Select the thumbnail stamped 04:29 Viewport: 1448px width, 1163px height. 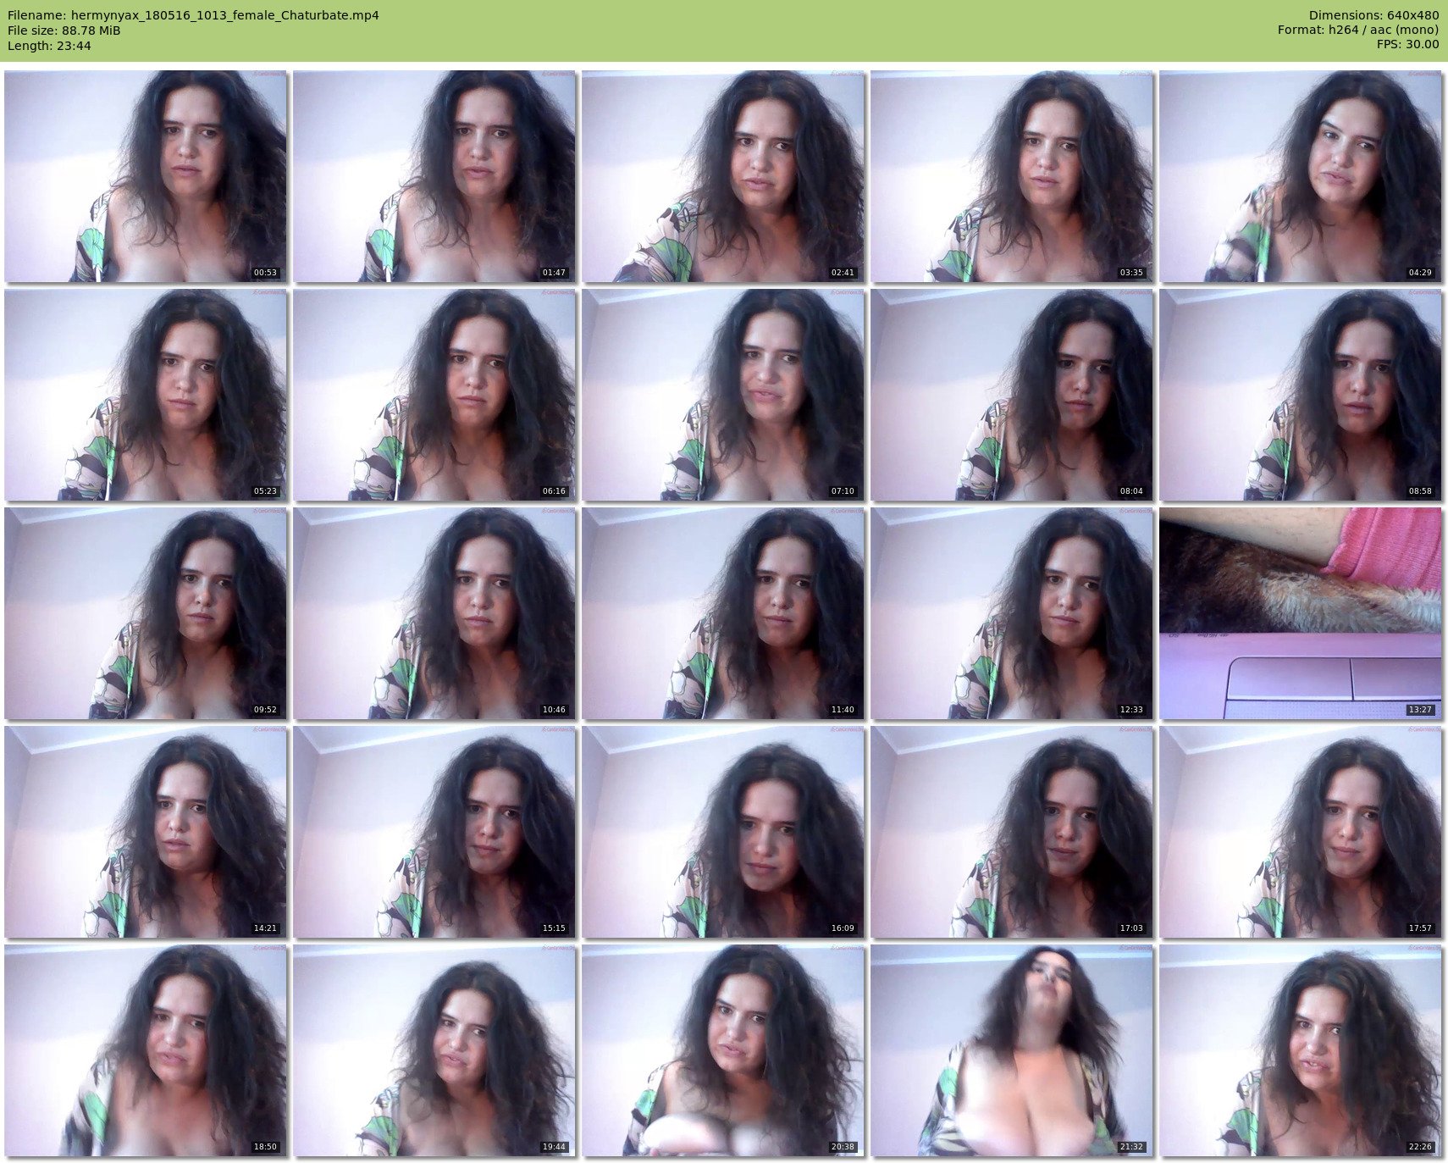(x=1301, y=176)
